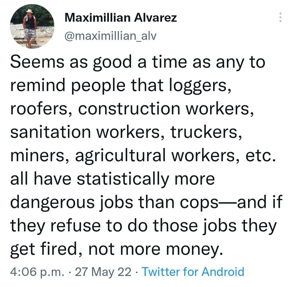Open the three-dot more options menu

(281, 18)
